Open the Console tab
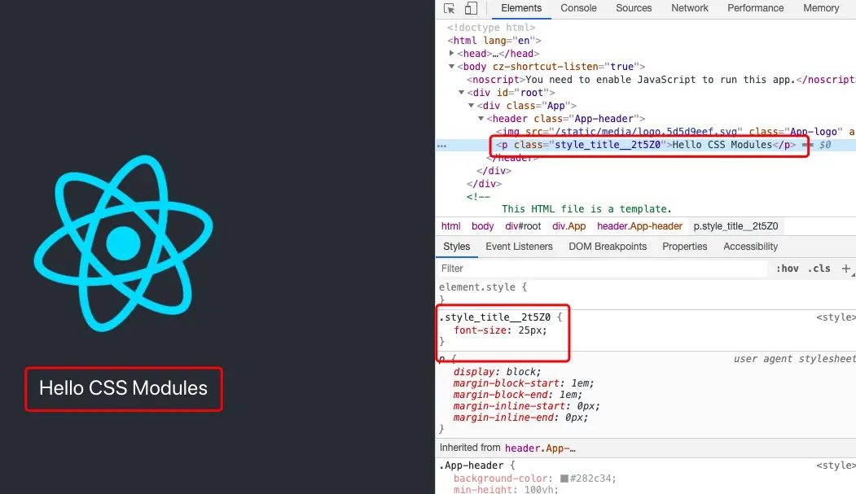 578,8
